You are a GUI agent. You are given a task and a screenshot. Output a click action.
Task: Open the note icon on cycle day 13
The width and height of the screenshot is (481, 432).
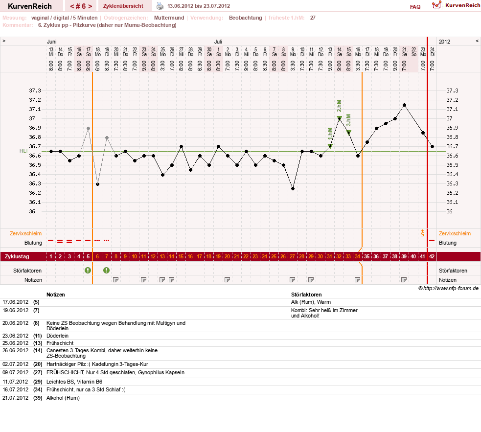click(x=162, y=280)
